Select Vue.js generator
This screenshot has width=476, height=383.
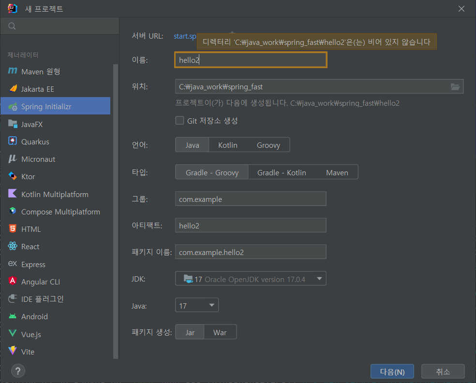56,334
